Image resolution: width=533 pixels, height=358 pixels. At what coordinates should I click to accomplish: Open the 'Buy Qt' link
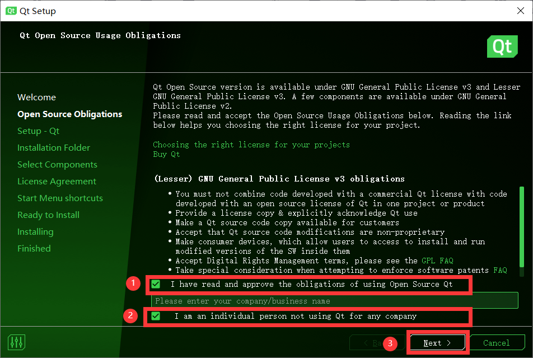[x=166, y=154]
